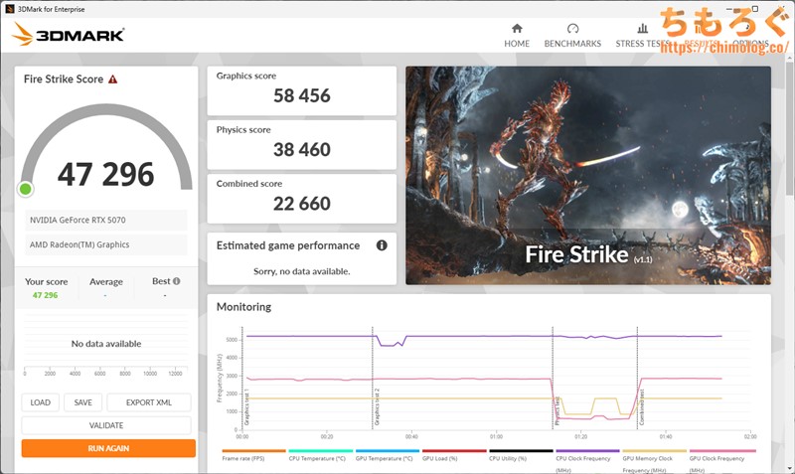Click the 'Sorry, no data available.' message

tap(302, 271)
